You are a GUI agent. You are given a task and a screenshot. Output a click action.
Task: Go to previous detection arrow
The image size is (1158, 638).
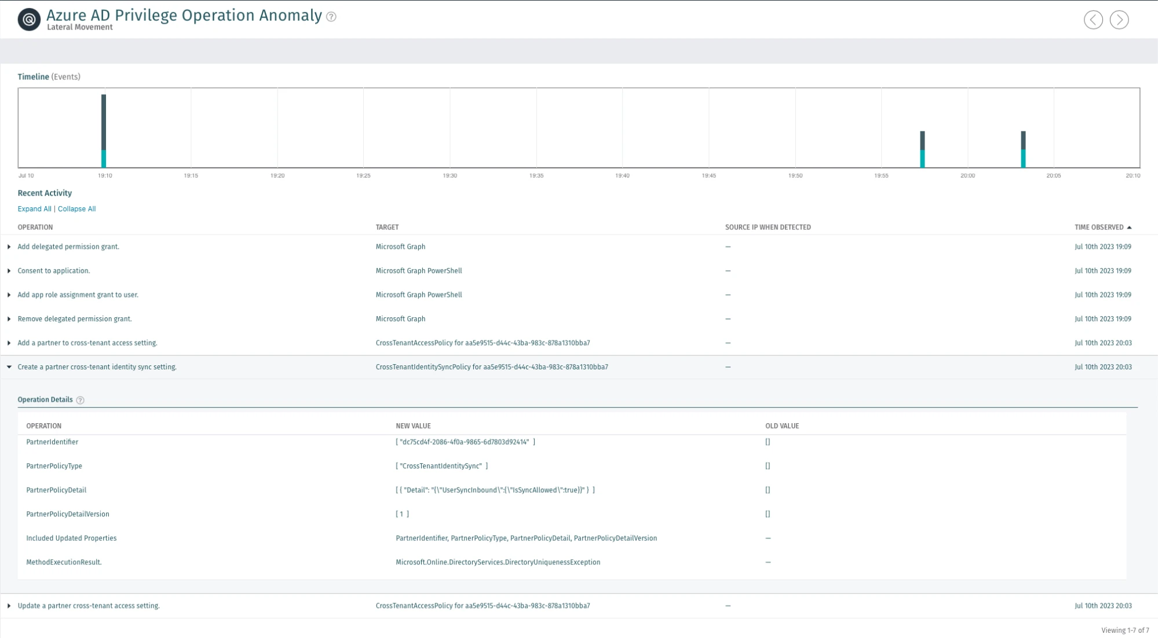point(1093,20)
